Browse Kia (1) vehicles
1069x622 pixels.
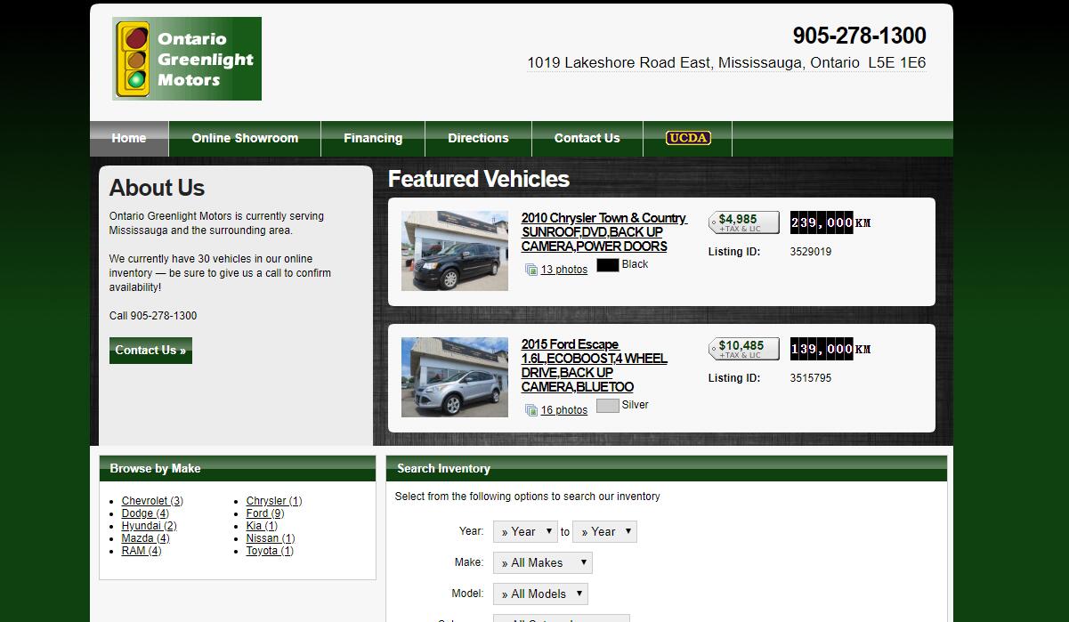[262, 526]
